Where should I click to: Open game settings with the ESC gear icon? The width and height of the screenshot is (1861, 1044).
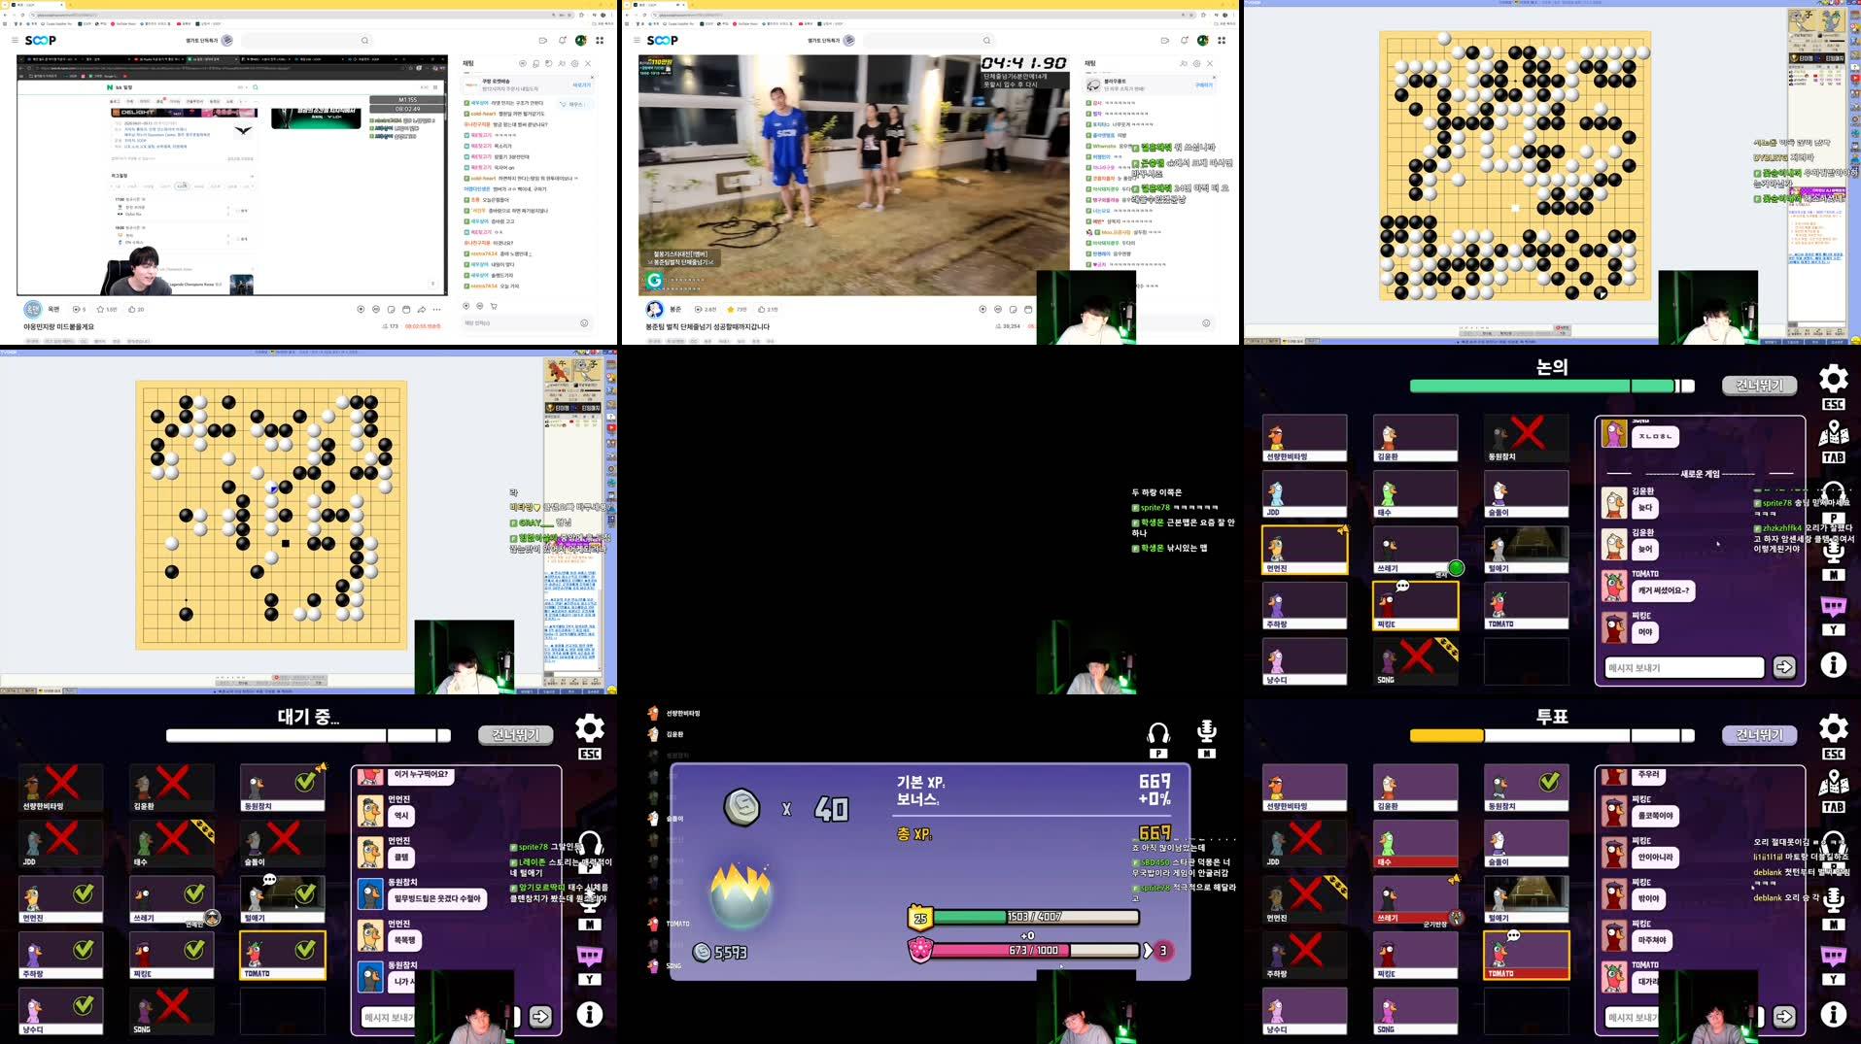pyautogui.click(x=1834, y=380)
